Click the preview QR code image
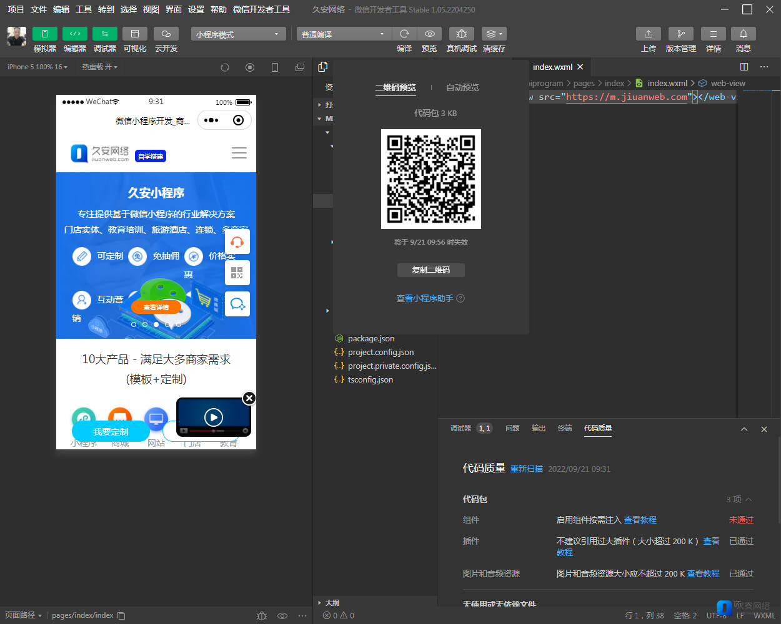Screen dimensions: 781x624 [x=431, y=179]
